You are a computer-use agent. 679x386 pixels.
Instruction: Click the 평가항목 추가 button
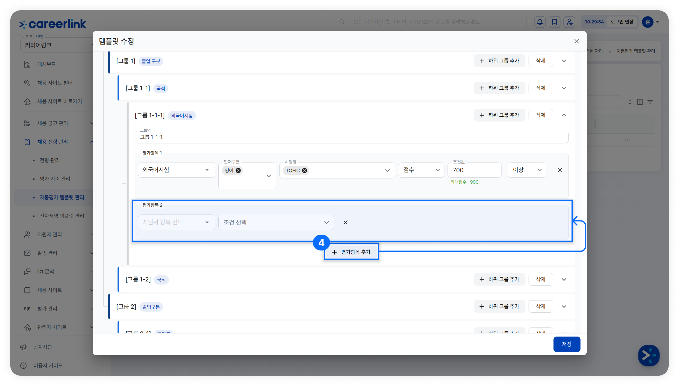click(351, 252)
